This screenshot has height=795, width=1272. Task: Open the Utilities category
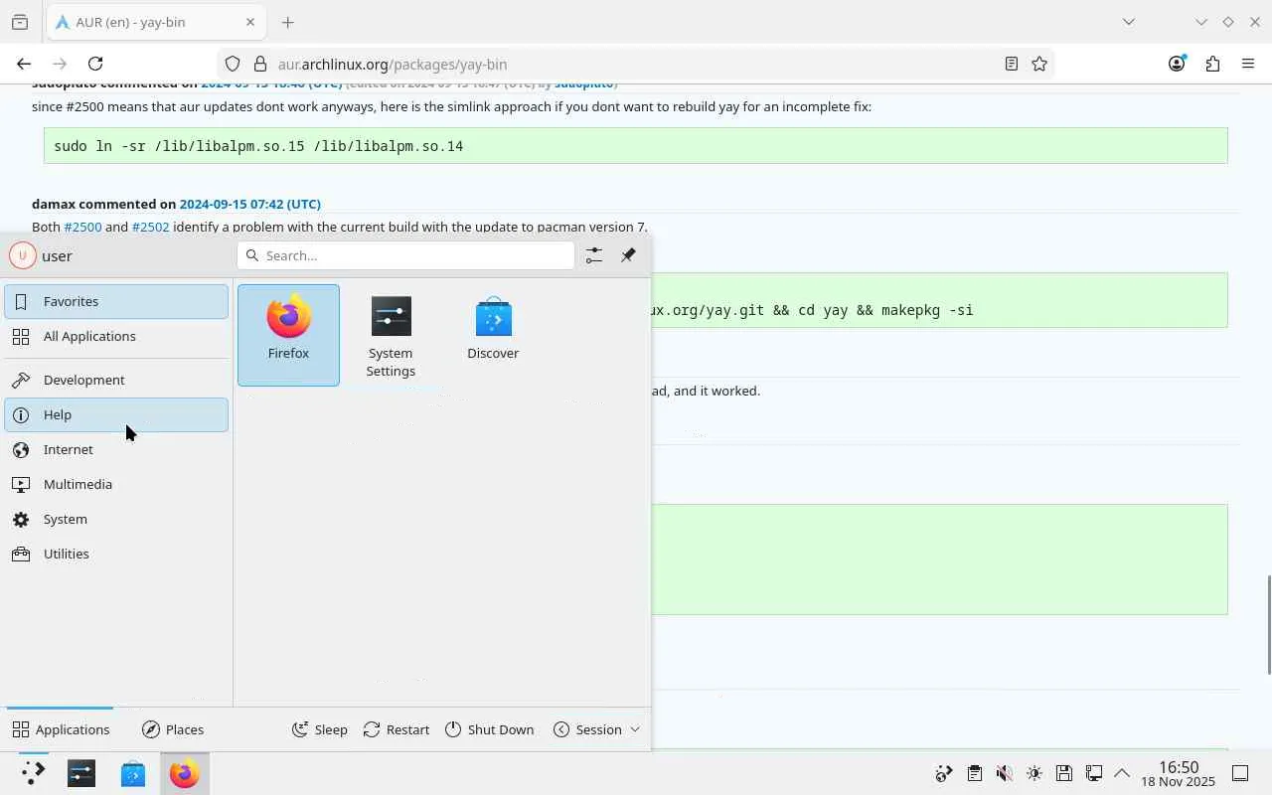[x=116, y=554]
